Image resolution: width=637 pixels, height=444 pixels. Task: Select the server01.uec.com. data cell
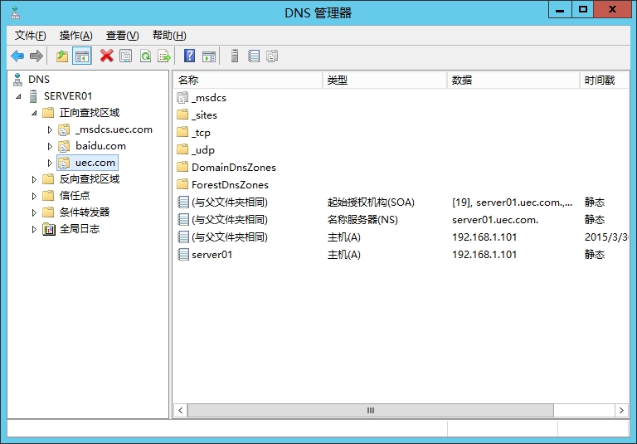coord(495,220)
